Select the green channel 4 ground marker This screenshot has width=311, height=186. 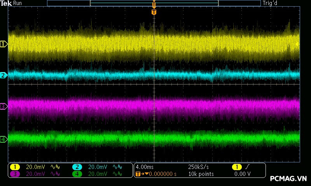pos(4,139)
